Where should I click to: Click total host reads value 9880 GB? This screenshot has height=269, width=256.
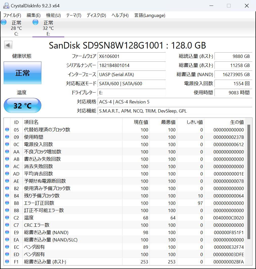point(233,56)
